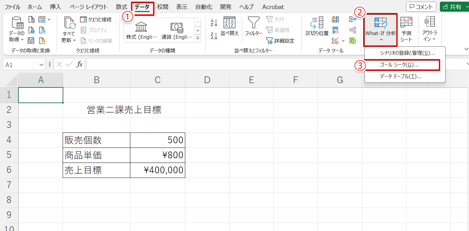Click the From Web globe icon

31,30
